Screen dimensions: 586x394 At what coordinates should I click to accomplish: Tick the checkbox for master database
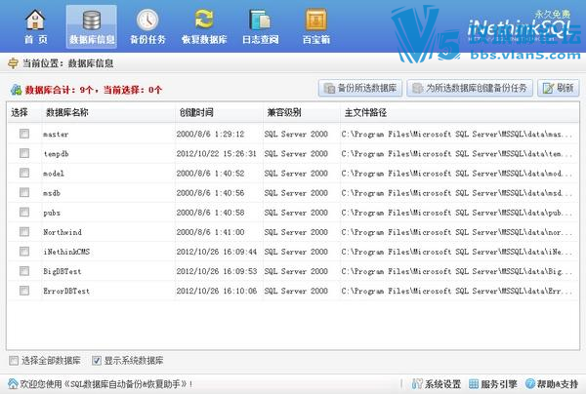[24, 134]
